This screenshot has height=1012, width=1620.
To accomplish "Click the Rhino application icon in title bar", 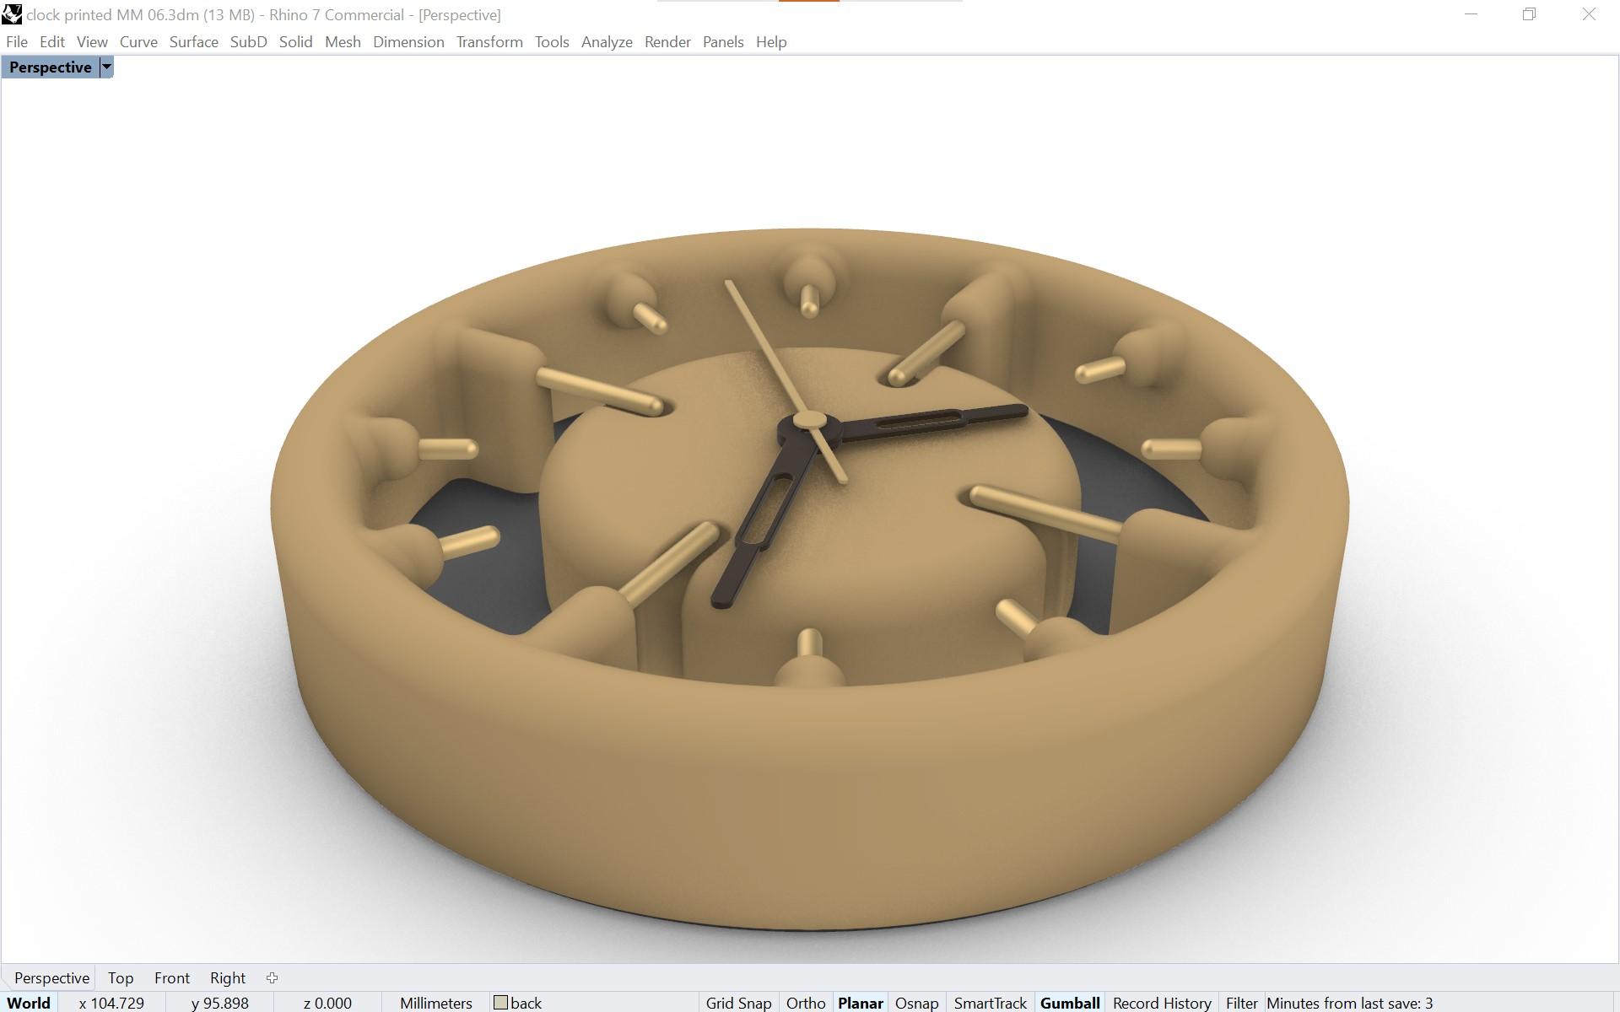I will (12, 13).
